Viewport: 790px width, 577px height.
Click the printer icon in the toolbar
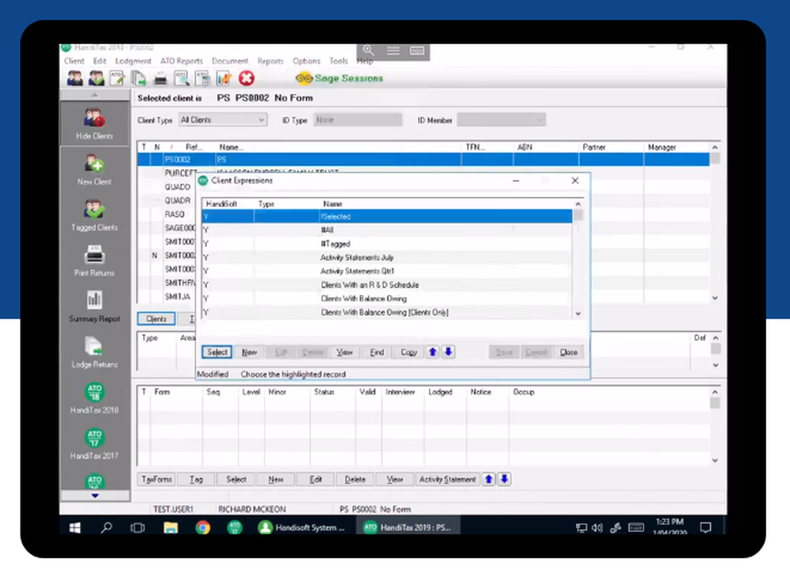160,78
